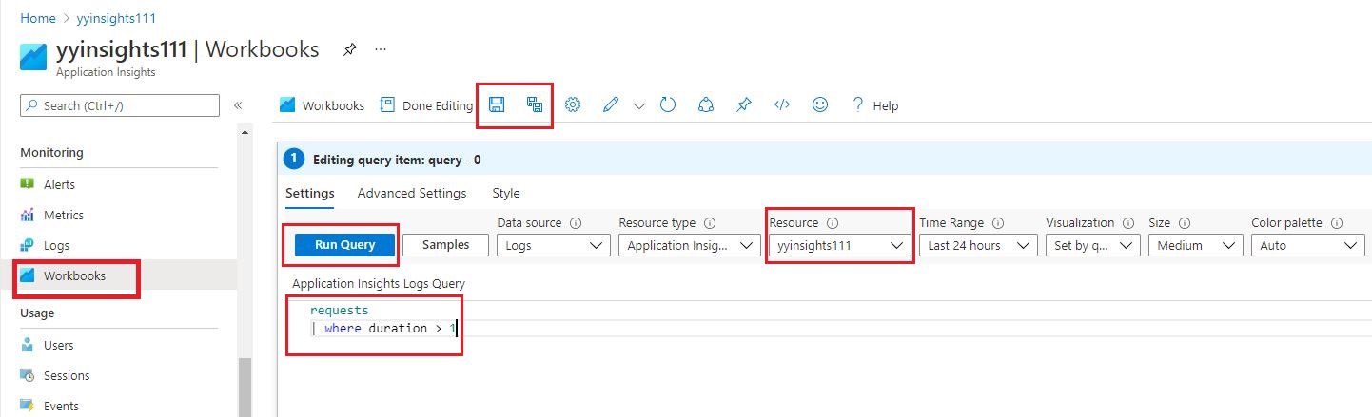Image resolution: width=1372 pixels, height=417 pixels.
Task: Open Sessions under Usage
Action: tap(67, 375)
